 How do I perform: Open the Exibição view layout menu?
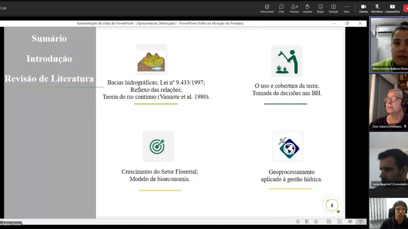click(334, 8)
